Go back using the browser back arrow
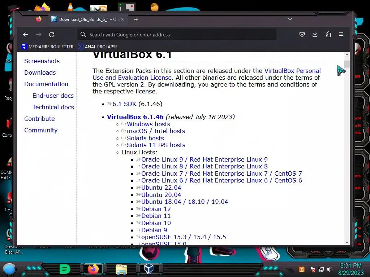 click(x=26, y=35)
